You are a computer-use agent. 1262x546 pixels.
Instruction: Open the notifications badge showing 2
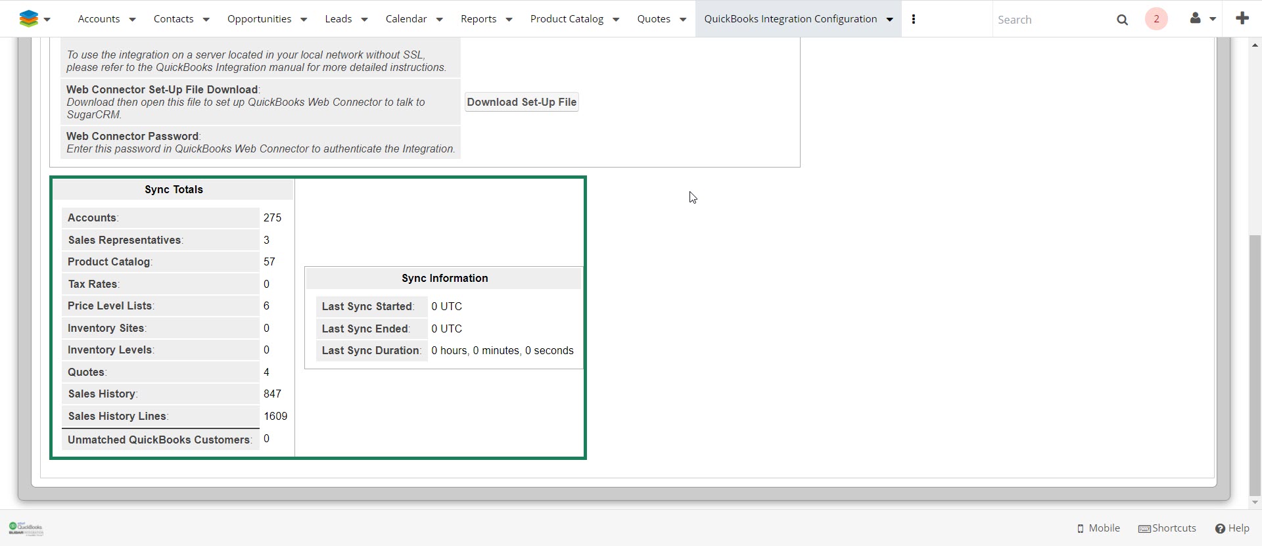click(x=1156, y=19)
